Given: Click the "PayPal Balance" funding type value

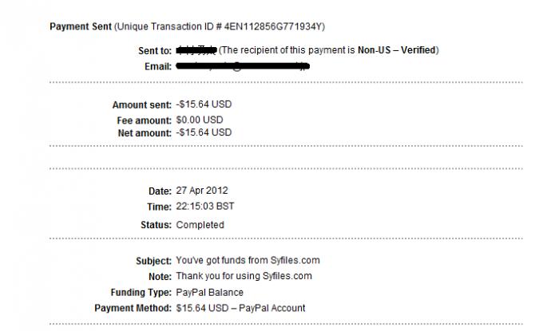Looking at the screenshot, I should pyautogui.click(x=208, y=292).
